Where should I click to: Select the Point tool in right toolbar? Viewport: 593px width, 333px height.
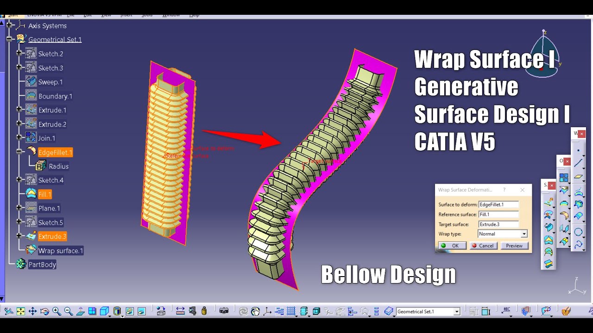(x=579, y=150)
